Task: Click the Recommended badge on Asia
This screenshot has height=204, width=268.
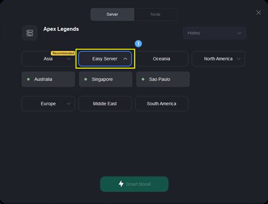Action: (63, 53)
